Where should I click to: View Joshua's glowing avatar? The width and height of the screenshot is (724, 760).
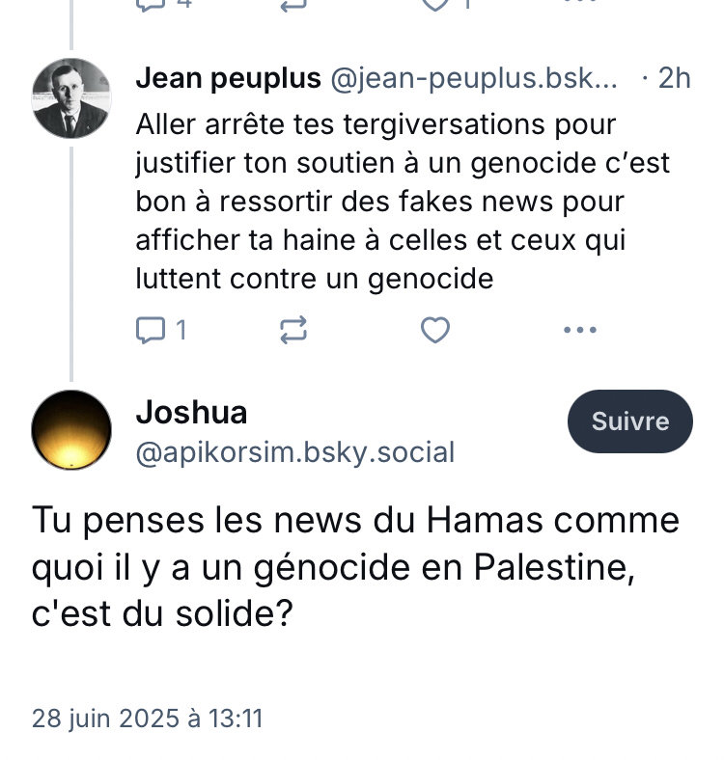[x=71, y=430]
